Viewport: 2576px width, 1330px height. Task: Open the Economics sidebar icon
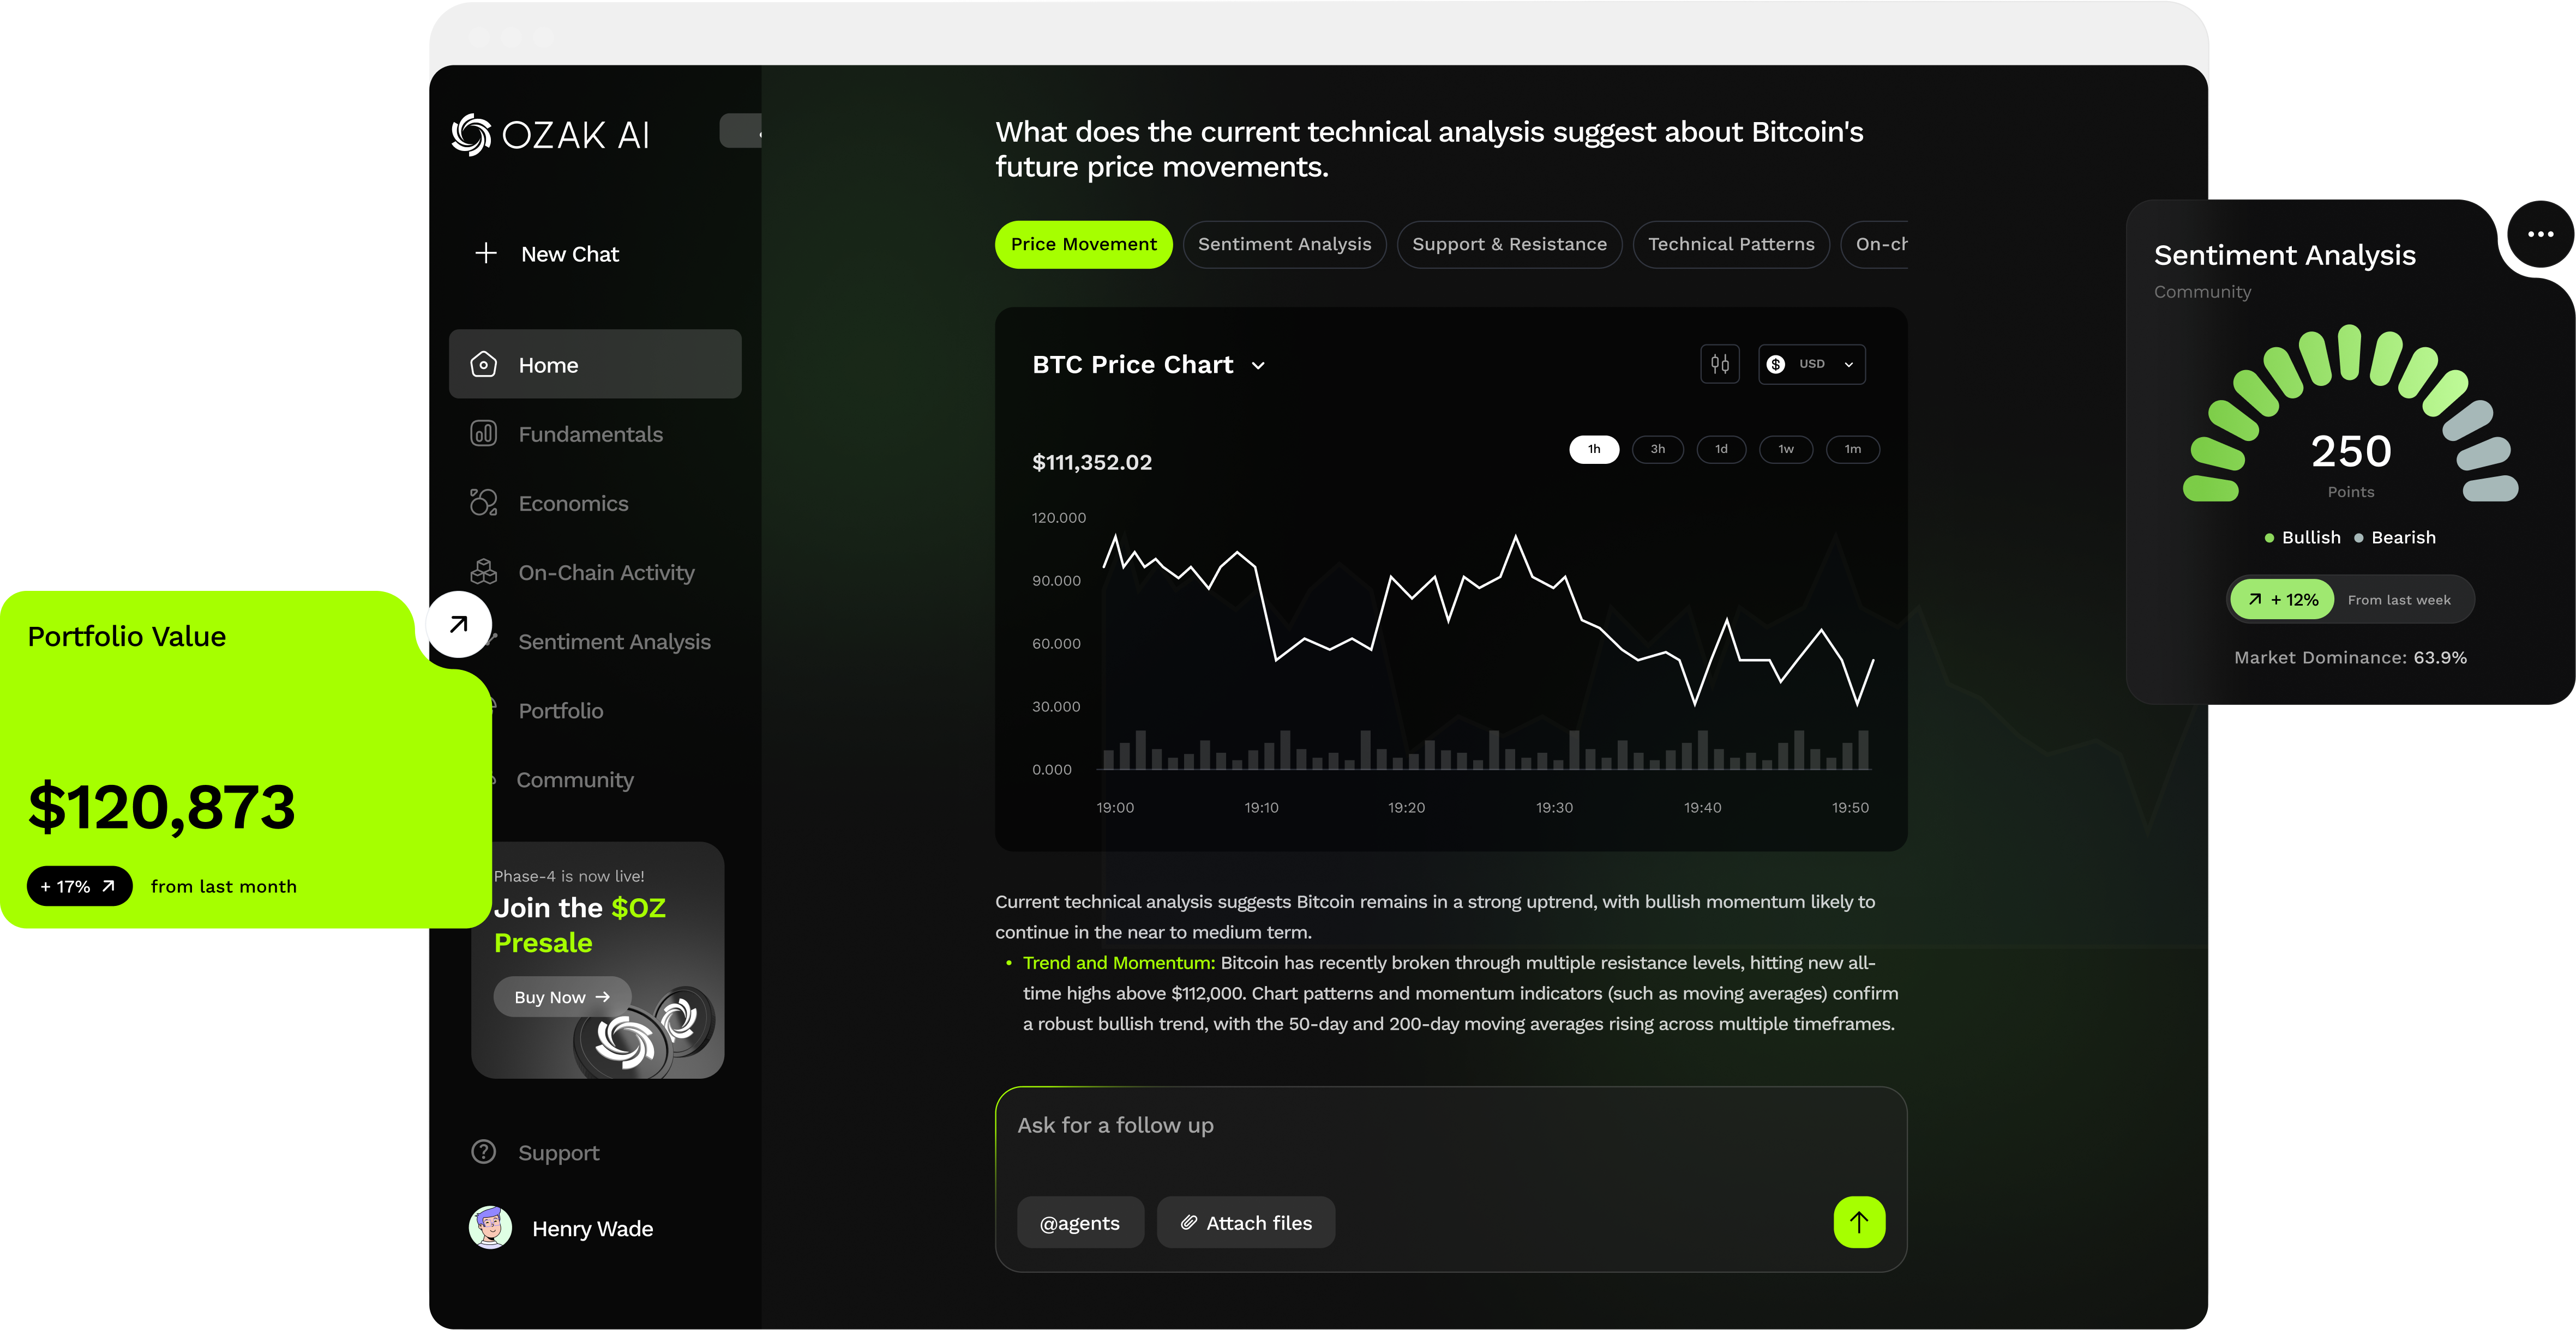click(x=484, y=503)
